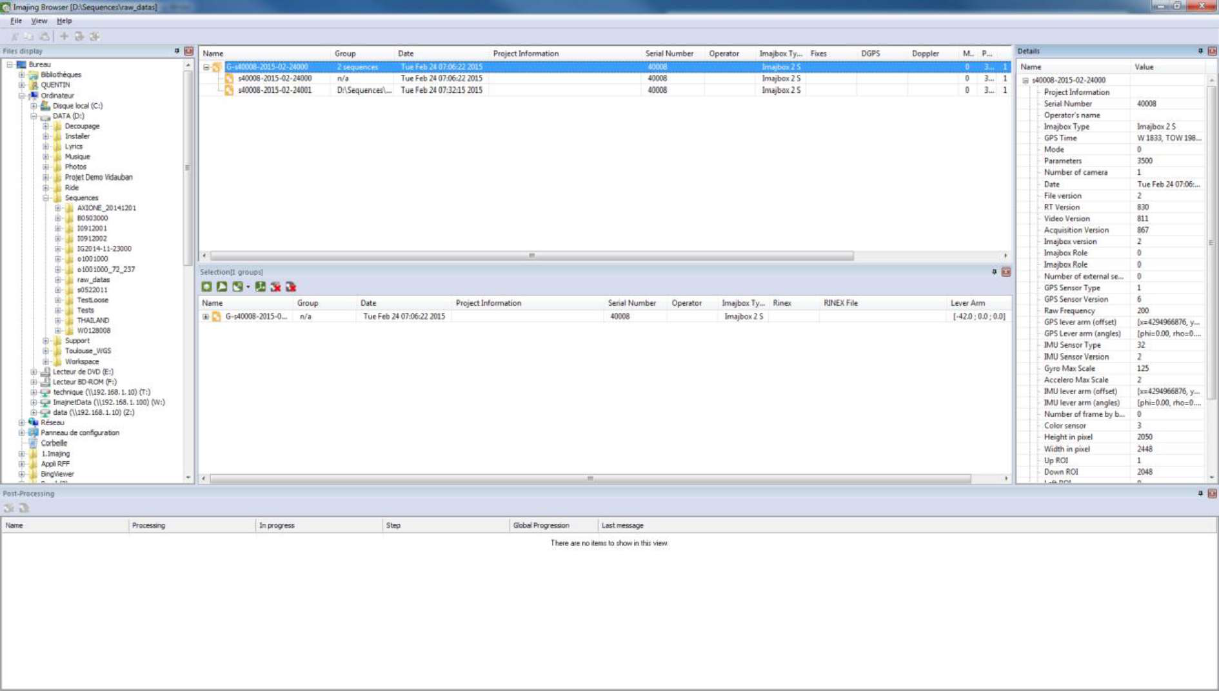This screenshot has height=691, width=1219.
Task: Select ImajnetData network drive (W:)
Action: point(109,403)
